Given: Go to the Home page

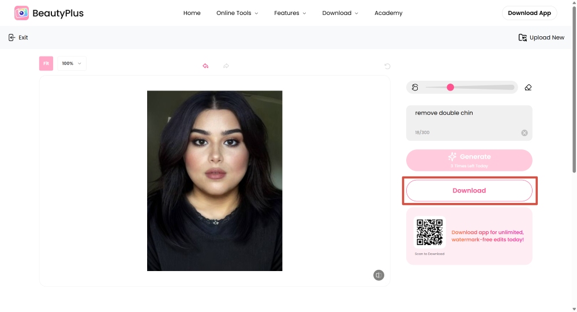Looking at the screenshot, I should pos(192,13).
